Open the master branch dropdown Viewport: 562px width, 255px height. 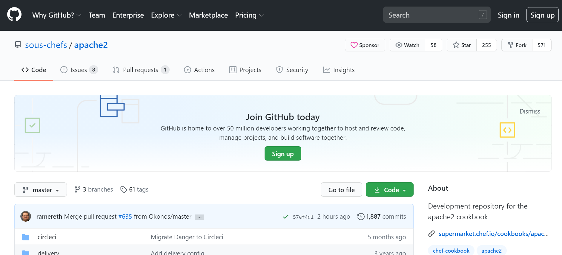(41, 189)
